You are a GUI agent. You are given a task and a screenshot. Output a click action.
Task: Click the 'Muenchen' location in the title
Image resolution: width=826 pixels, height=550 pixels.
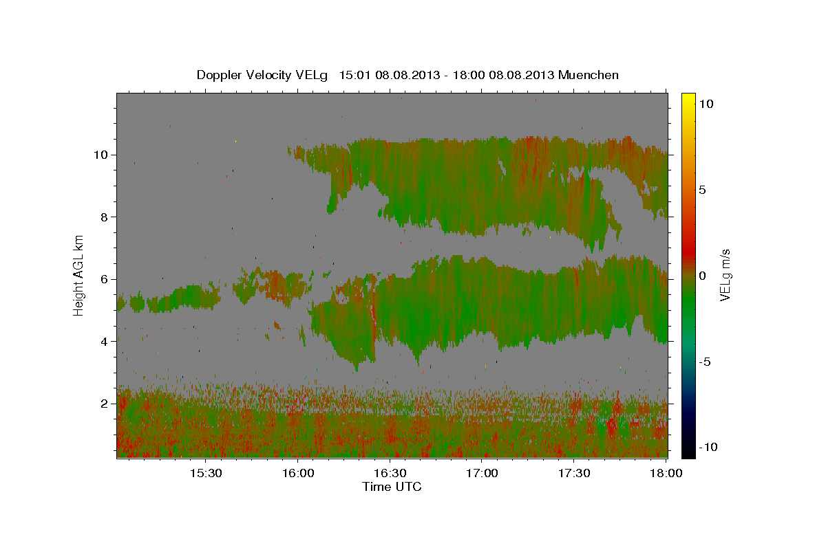(589, 75)
